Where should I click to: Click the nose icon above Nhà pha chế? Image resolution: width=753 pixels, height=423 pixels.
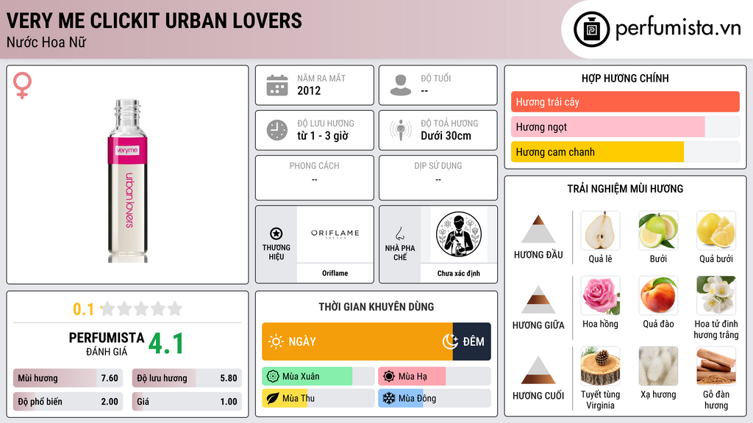click(399, 234)
